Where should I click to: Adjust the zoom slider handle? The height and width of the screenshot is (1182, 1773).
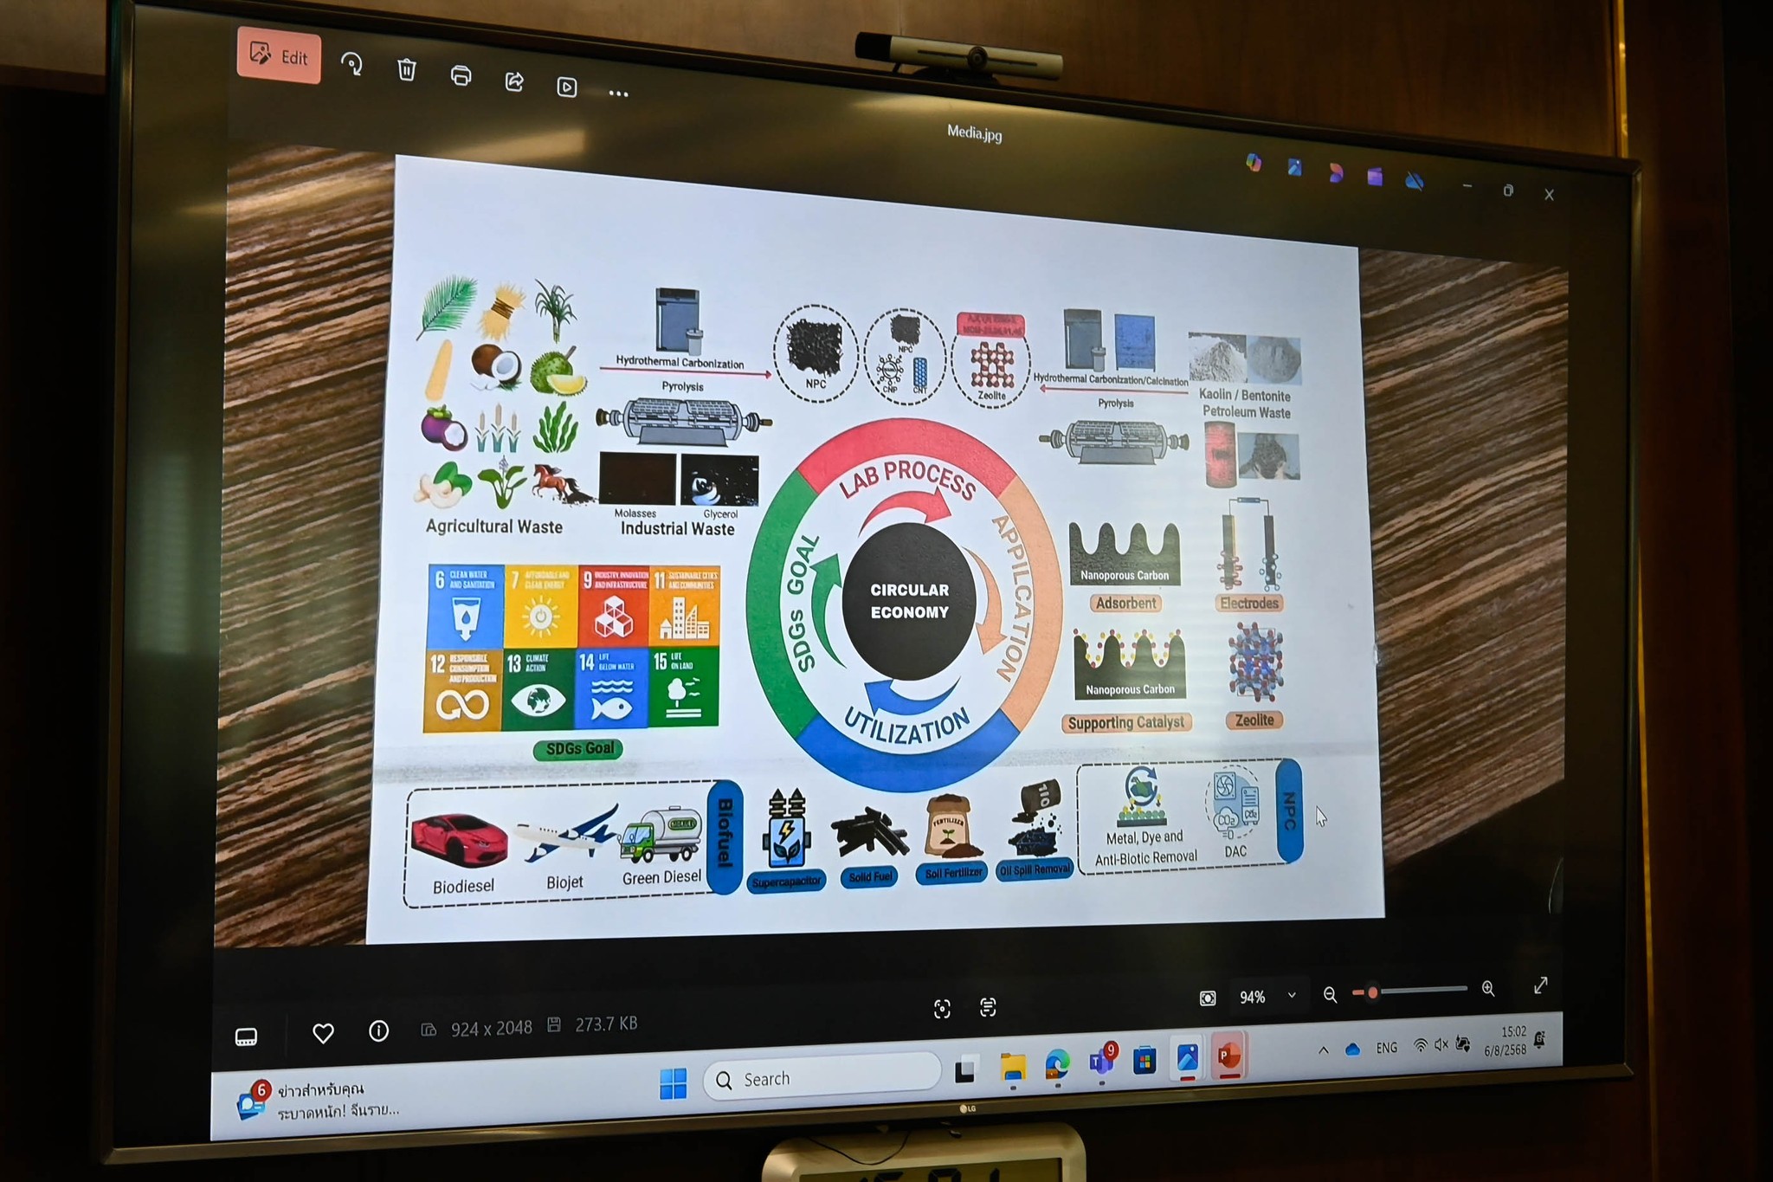[1372, 992]
